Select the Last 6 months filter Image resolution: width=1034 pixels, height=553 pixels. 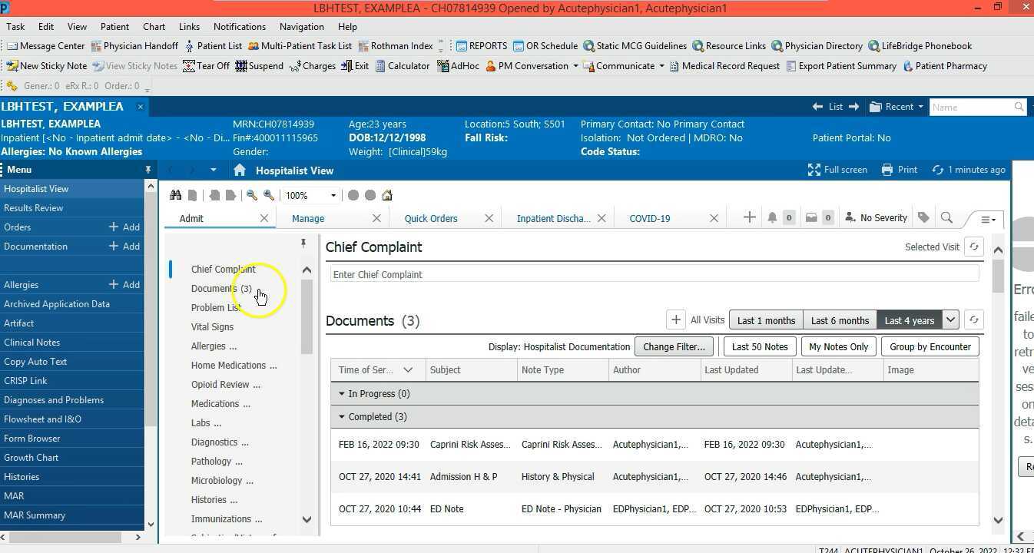839,320
